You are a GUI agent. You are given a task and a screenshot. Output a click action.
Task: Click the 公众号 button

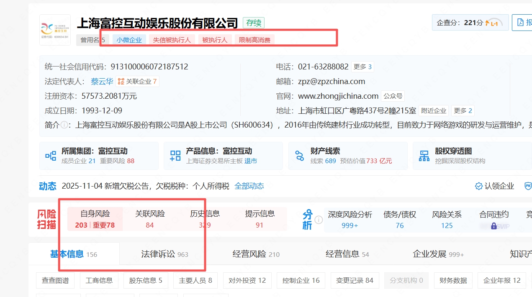tap(393, 96)
